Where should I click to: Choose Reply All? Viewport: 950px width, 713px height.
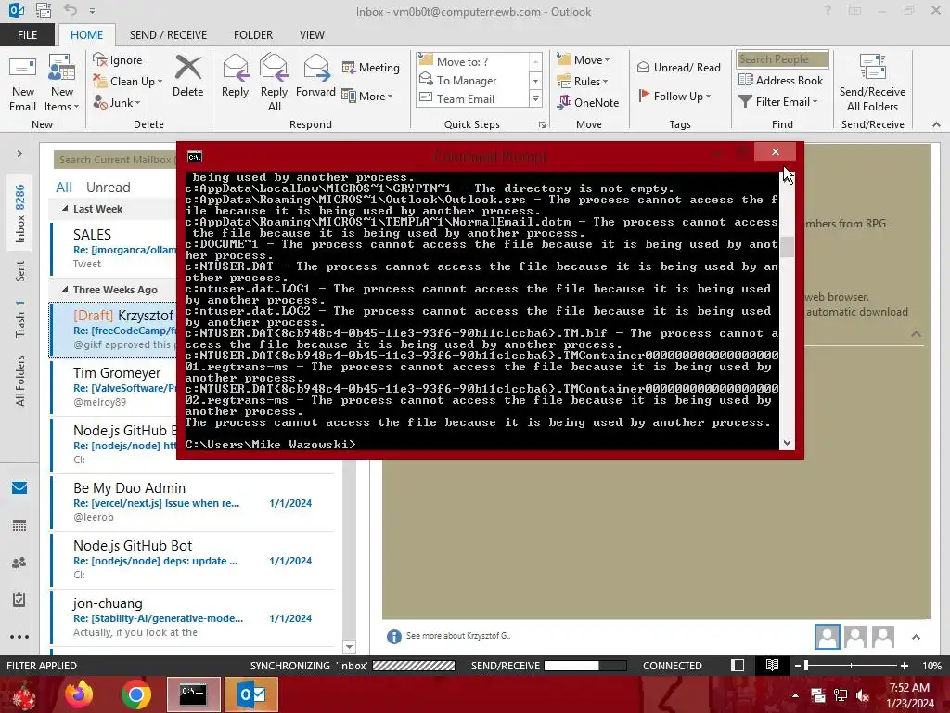pos(274,84)
